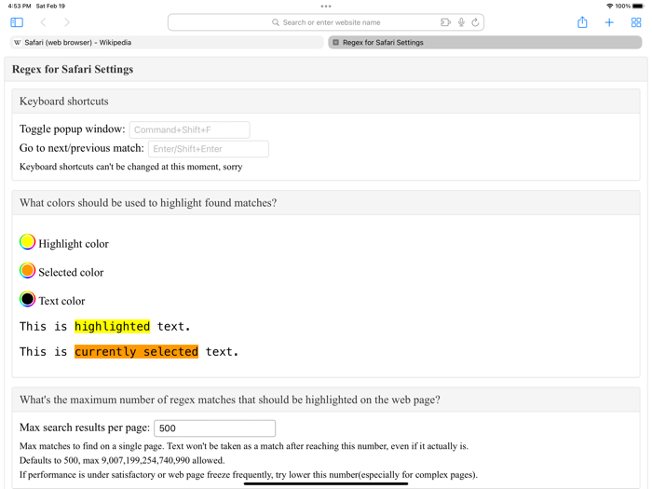Tap the extensions icon in address bar
The height and width of the screenshot is (489, 652).
pyautogui.click(x=445, y=22)
